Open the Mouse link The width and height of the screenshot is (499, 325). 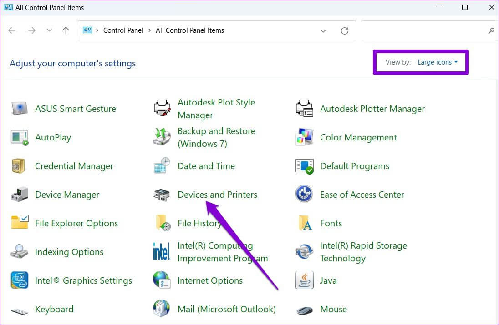(x=334, y=309)
